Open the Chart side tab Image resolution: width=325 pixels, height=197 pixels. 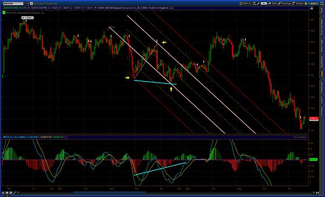tap(322, 74)
